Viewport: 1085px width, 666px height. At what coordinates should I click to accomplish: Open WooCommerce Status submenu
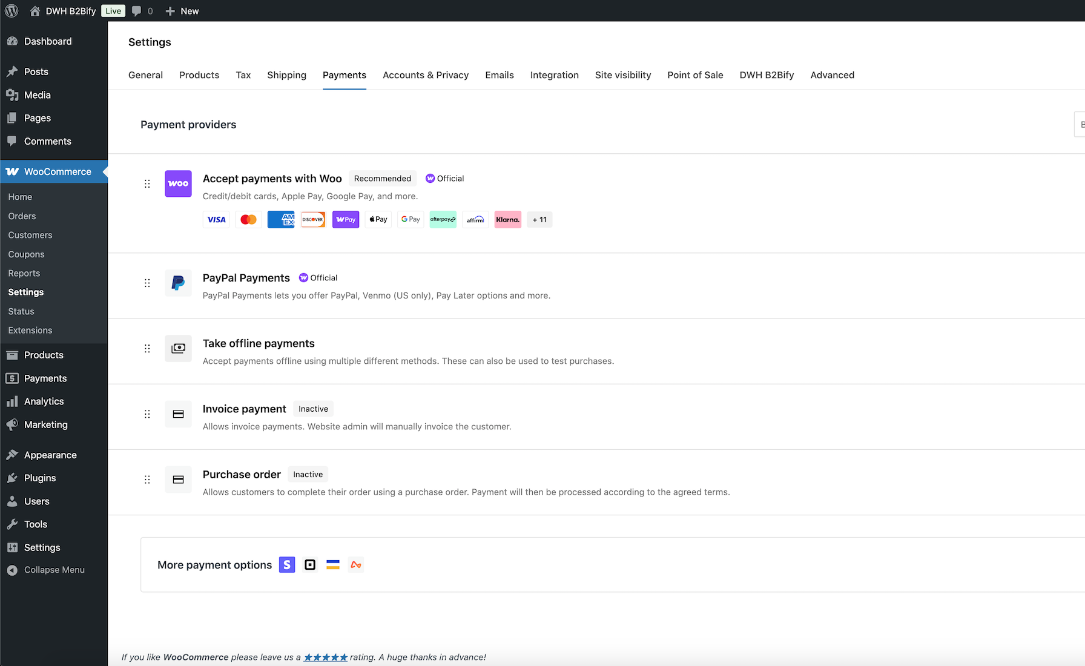(21, 311)
